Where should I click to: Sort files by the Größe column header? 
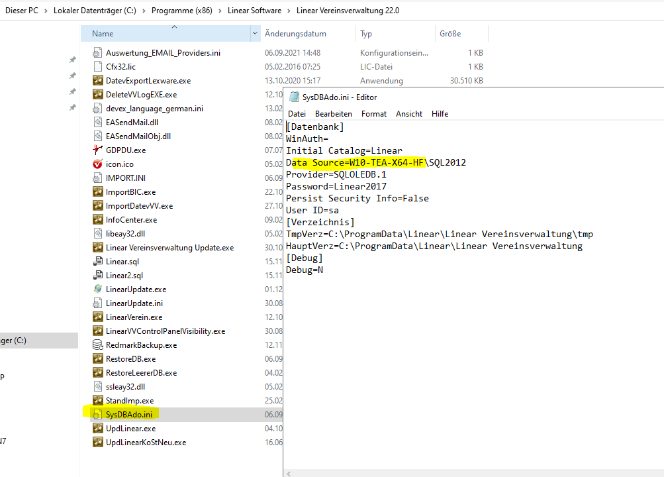pos(461,34)
